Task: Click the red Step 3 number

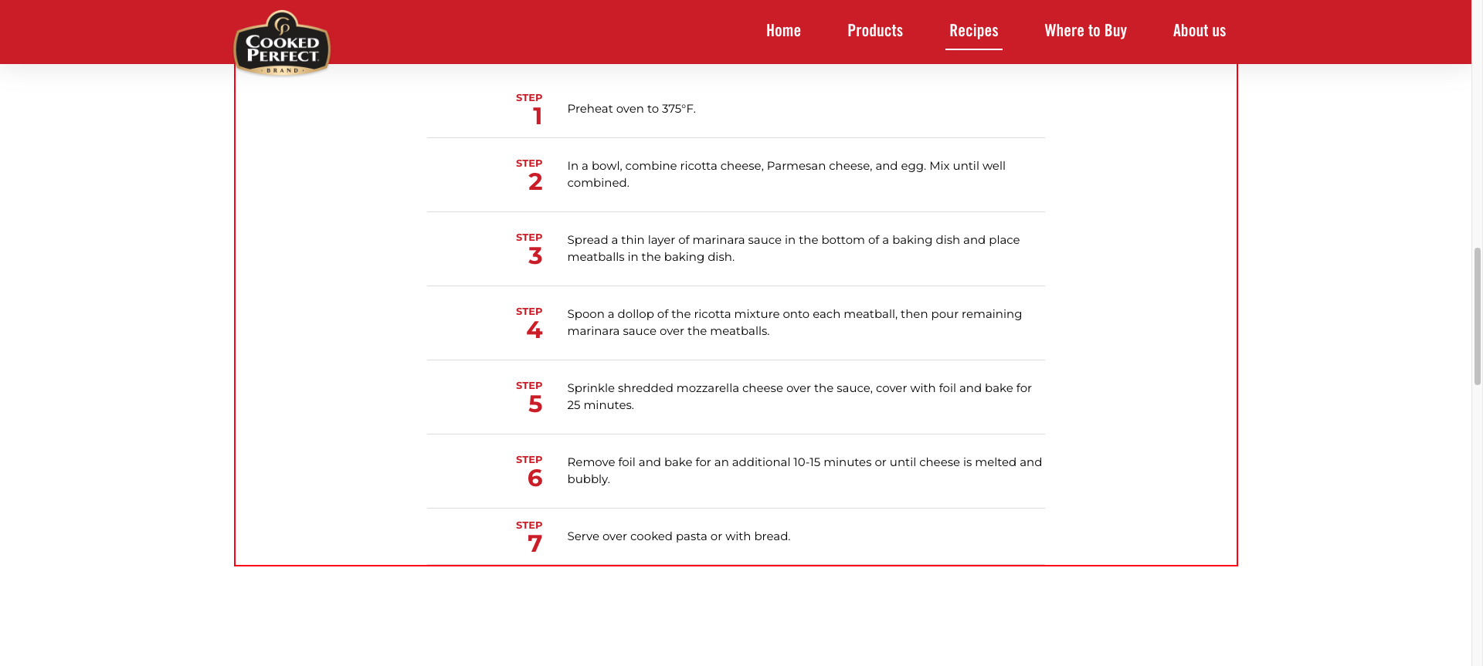Action: click(535, 256)
